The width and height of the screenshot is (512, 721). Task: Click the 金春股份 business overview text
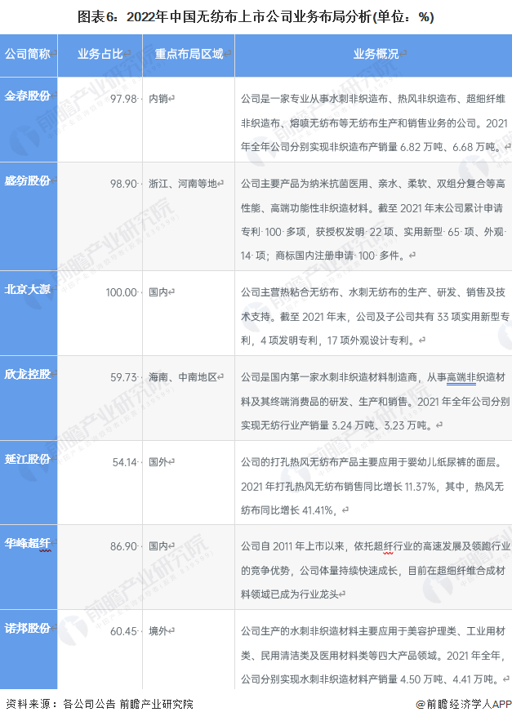[x=374, y=122]
